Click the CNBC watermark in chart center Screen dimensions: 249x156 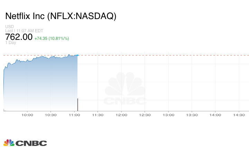click(x=125, y=89)
